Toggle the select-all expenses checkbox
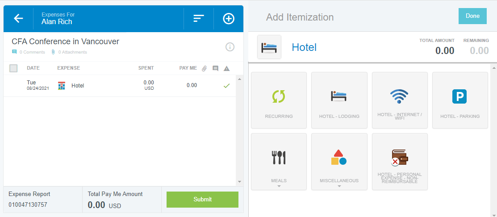Image resolution: width=497 pixels, height=217 pixels. (13, 68)
